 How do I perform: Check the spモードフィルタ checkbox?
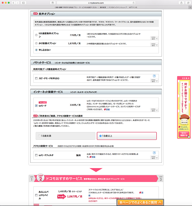pyautogui.click(x=36, y=155)
